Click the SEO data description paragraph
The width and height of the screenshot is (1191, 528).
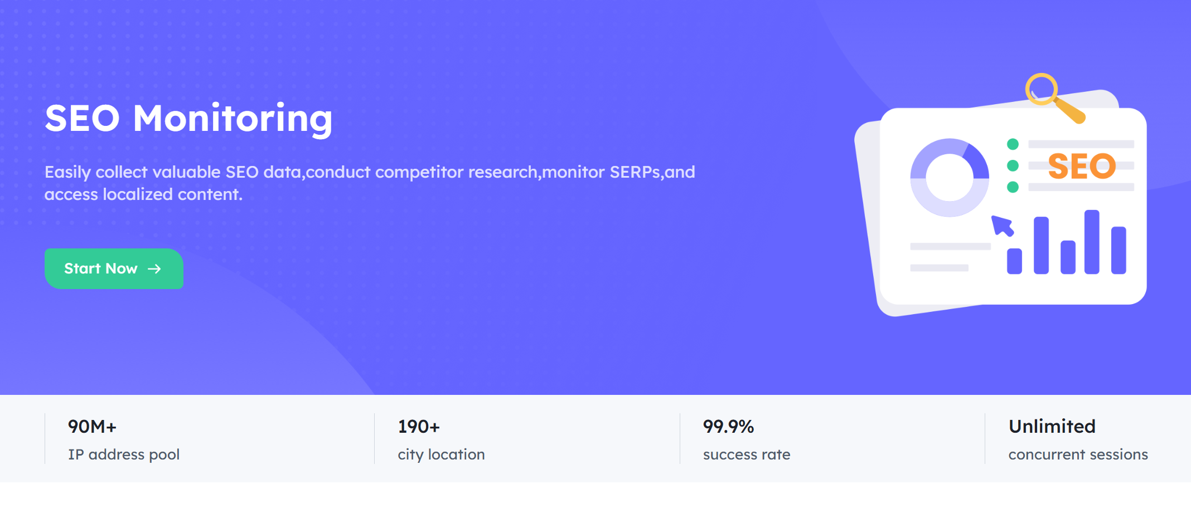coord(370,183)
